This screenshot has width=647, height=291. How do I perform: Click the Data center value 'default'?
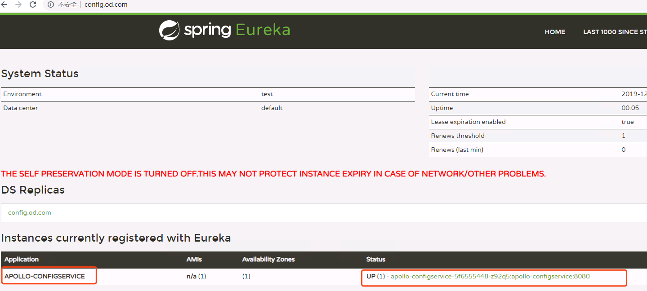click(272, 108)
